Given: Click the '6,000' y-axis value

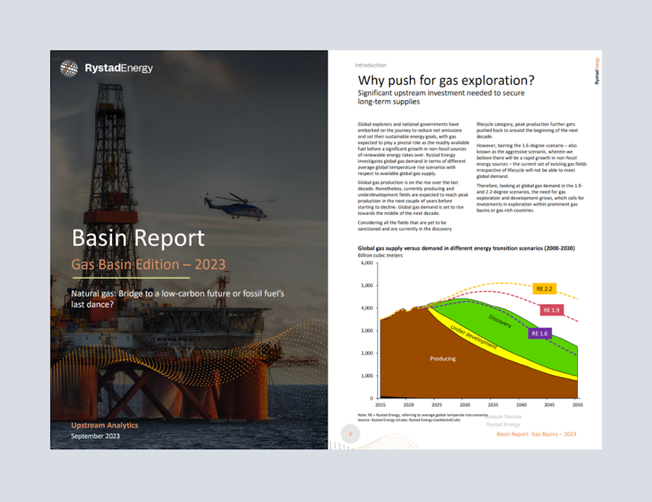Looking at the screenshot, I should point(366,263).
